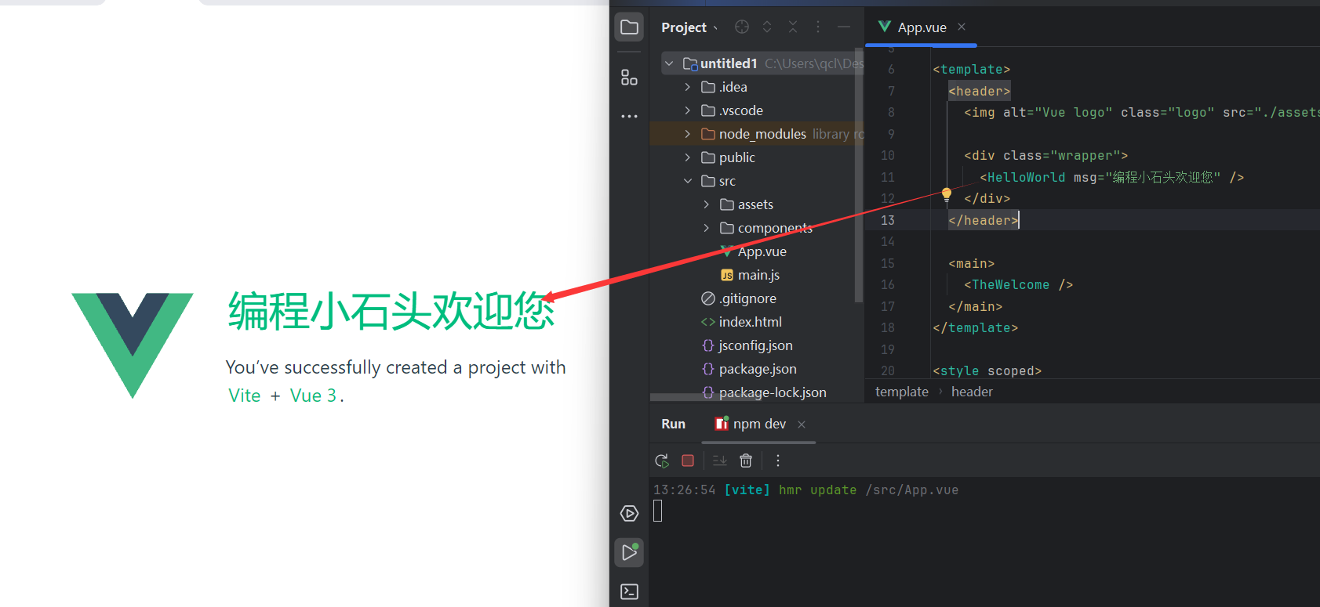
Task: Click the <TheWelcome /> code line
Action: coord(1018,285)
